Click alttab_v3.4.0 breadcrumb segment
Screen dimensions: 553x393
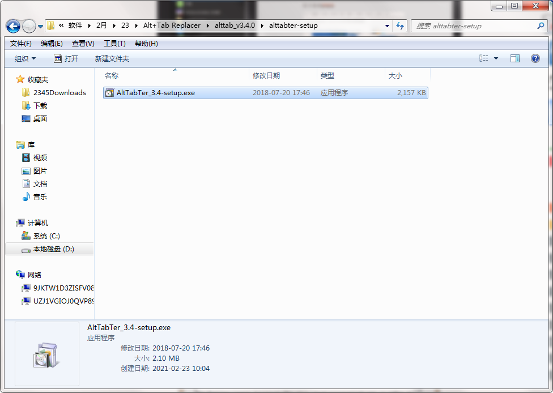click(235, 25)
